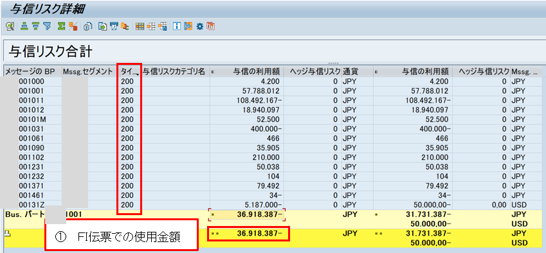Viewport: 546px width, 253px height.
Task: Click the save layout icon
Action: pyautogui.click(x=163, y=26)
